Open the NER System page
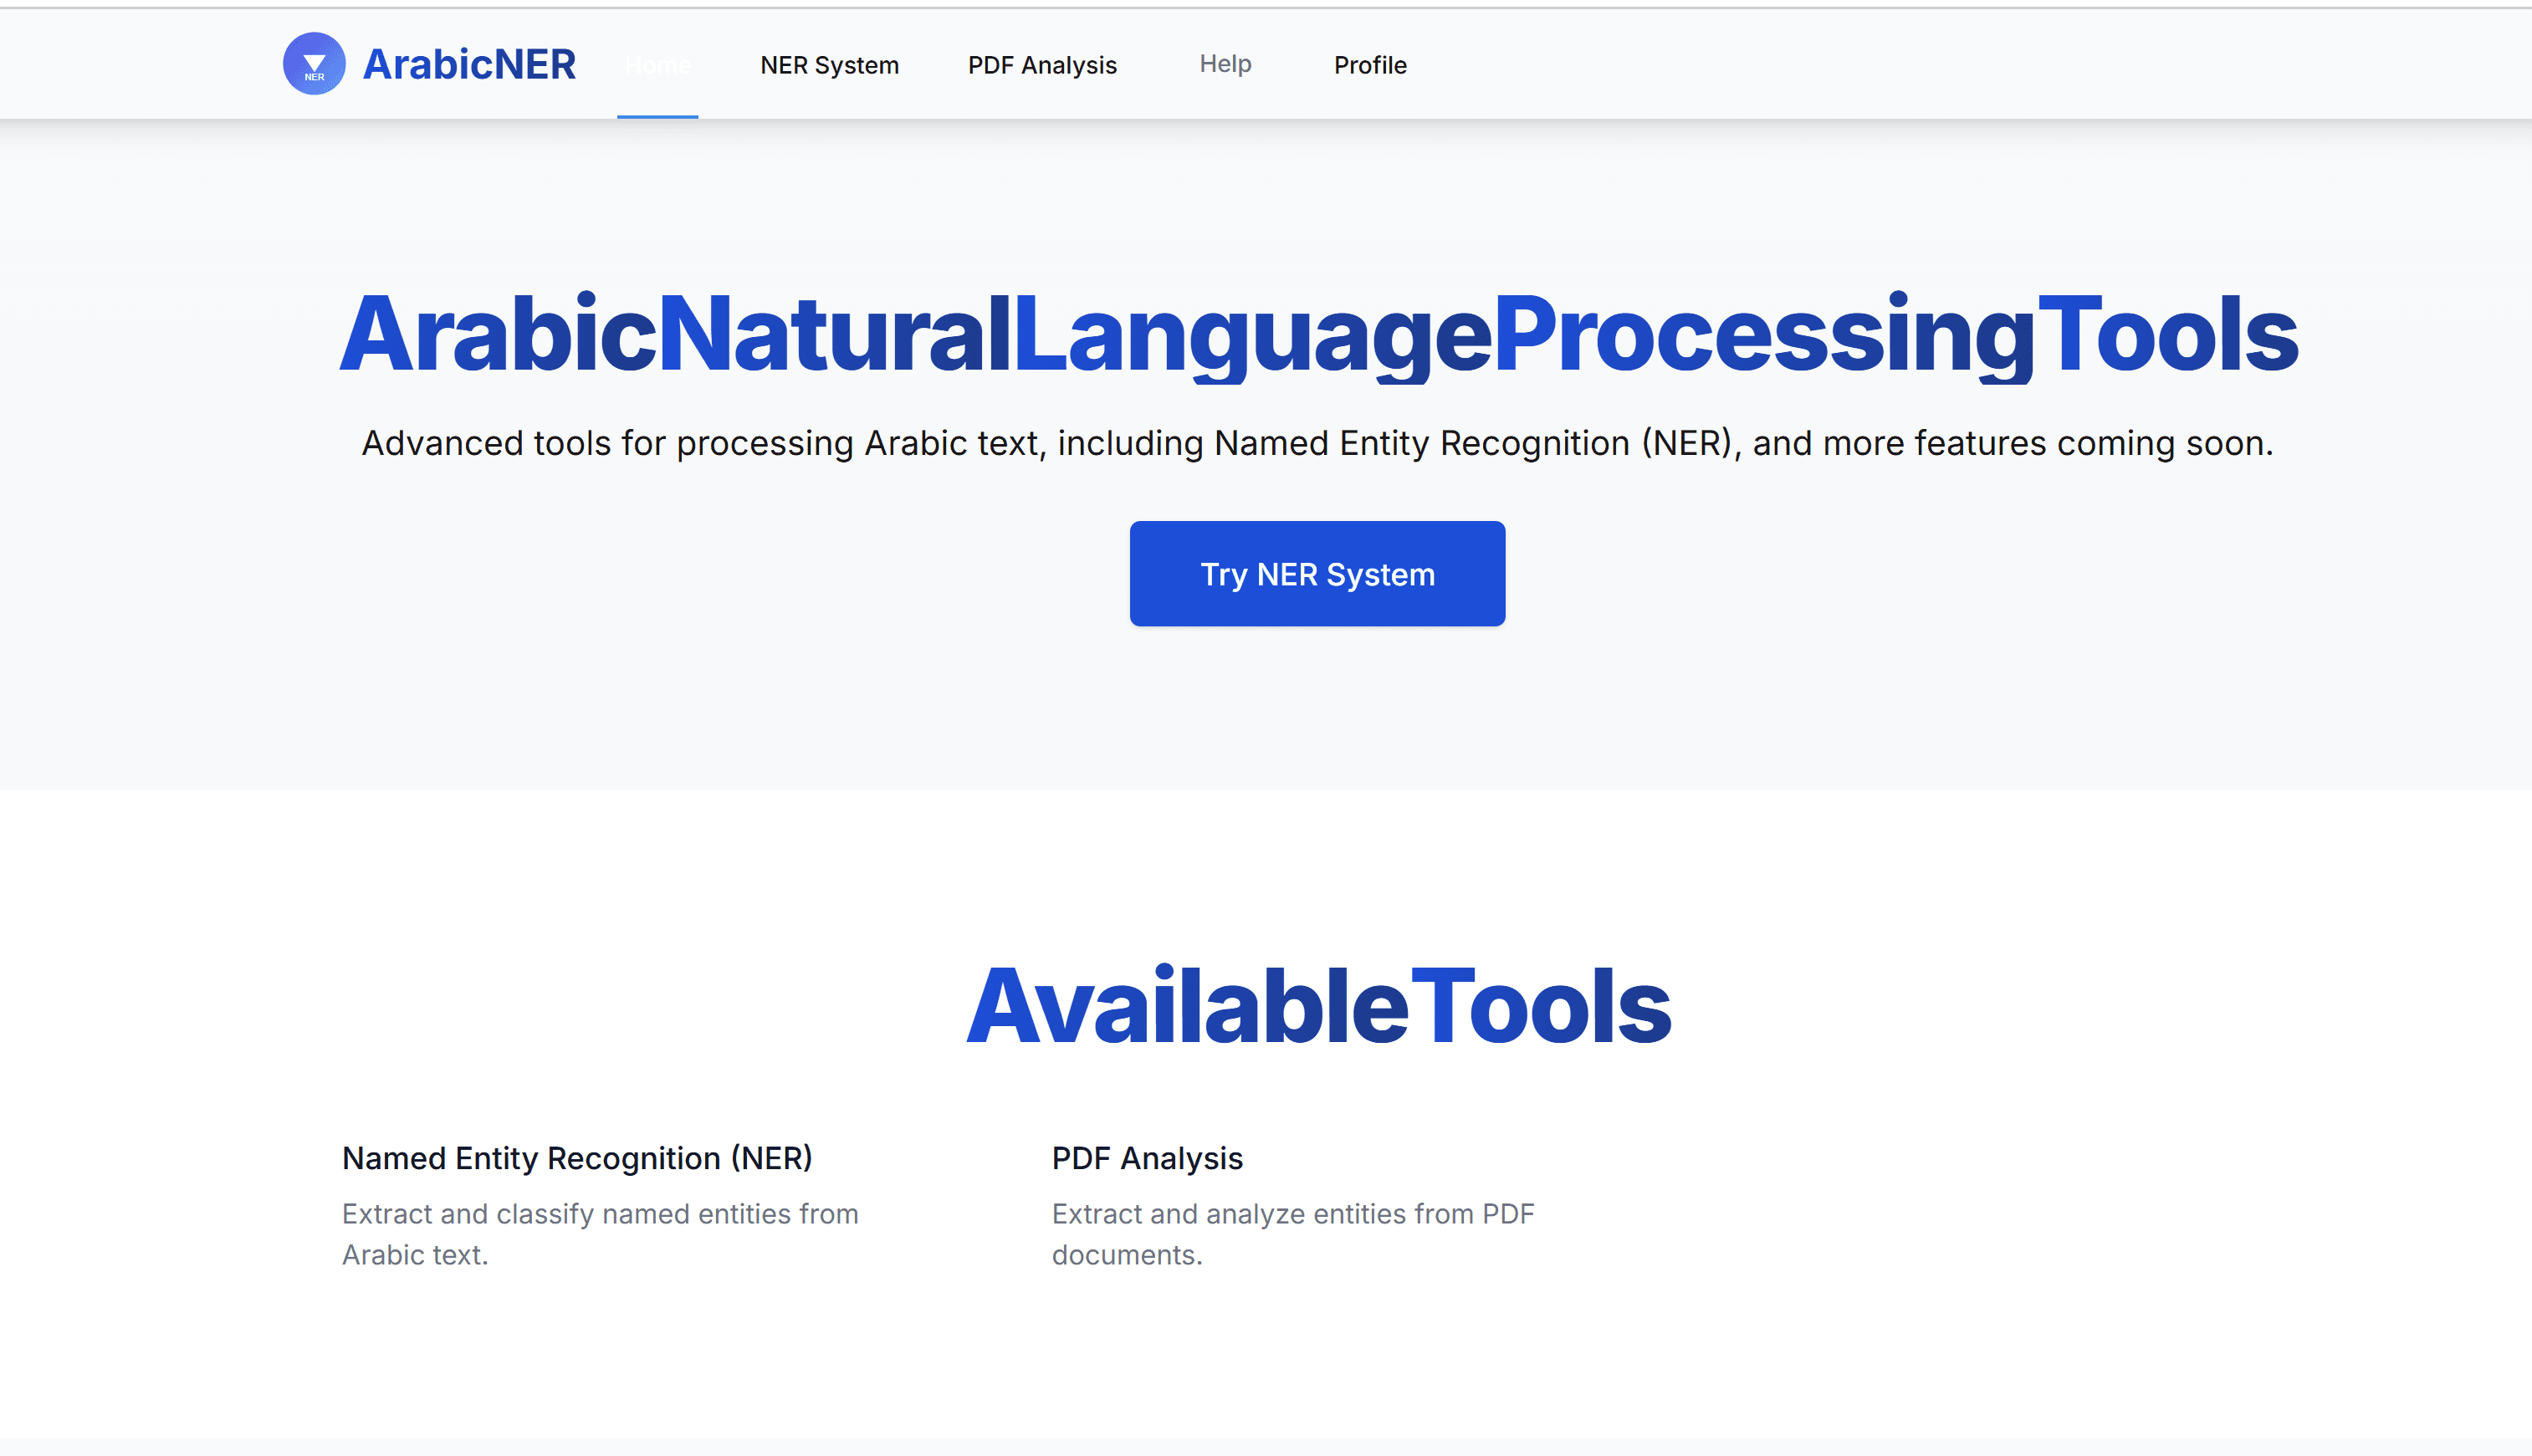2532x1456 pixels. pyautogui.click(x=829, y=64)
